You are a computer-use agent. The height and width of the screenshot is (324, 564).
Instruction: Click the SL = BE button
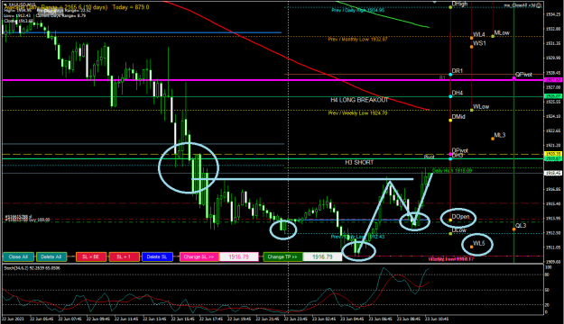91,256
